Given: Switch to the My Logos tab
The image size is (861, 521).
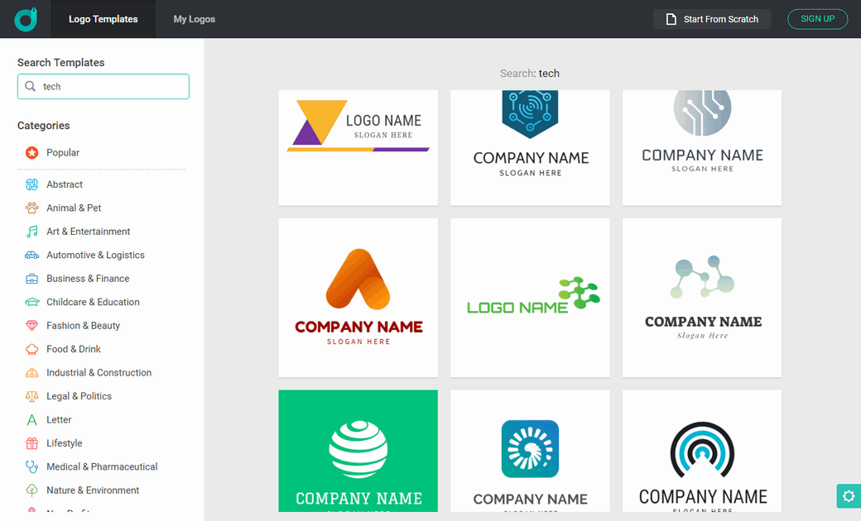Looking at the screenshot, I should pyautogui.click(x=194, y=19).
